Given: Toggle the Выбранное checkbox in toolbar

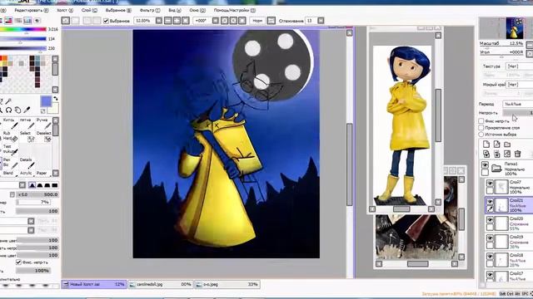Looking at the screenshot, I should (106, 21).
